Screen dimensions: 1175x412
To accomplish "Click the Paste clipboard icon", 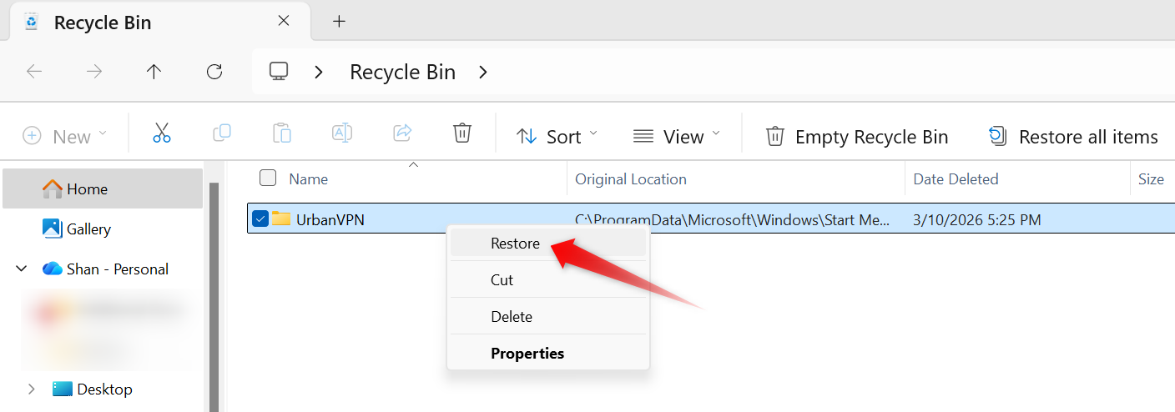I will click(x=282, y=133).
